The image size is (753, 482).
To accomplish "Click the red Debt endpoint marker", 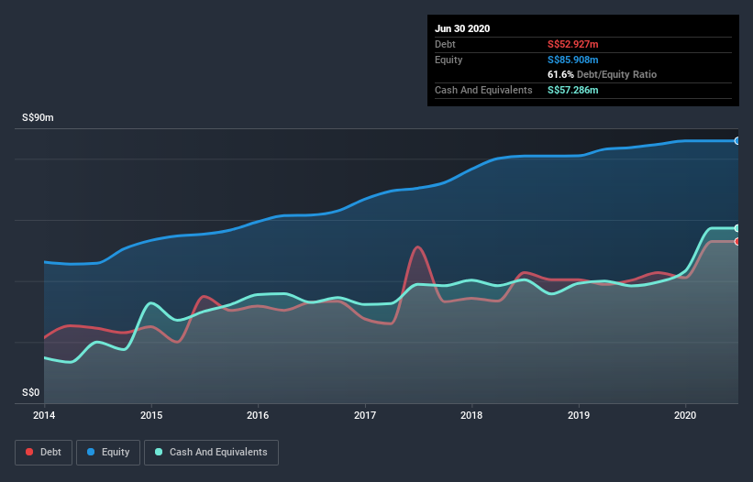I will tap(737, 242).
